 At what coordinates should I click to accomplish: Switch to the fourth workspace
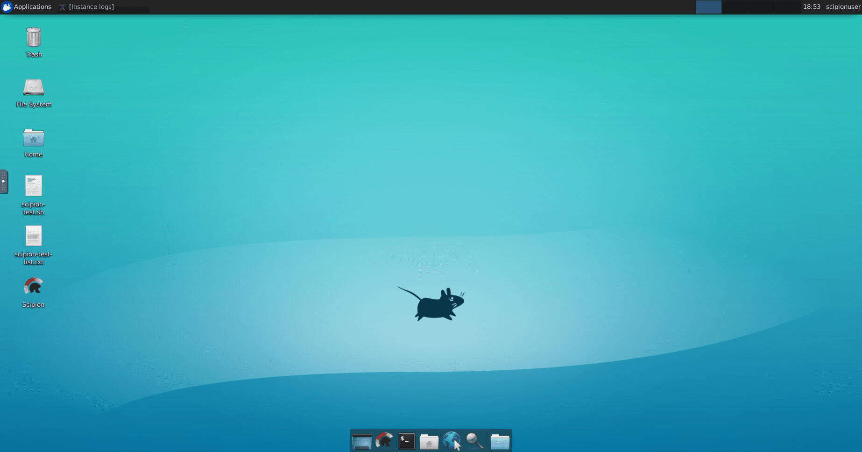(787, 7)
